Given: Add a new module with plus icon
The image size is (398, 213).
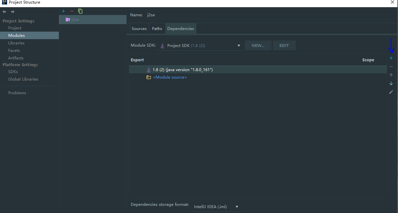Looking at the screenshot, I should 63,11.
